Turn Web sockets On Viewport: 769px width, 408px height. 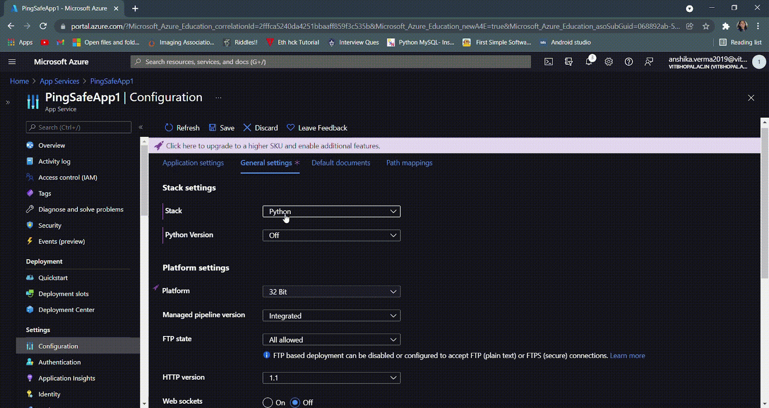click(268, 402)
